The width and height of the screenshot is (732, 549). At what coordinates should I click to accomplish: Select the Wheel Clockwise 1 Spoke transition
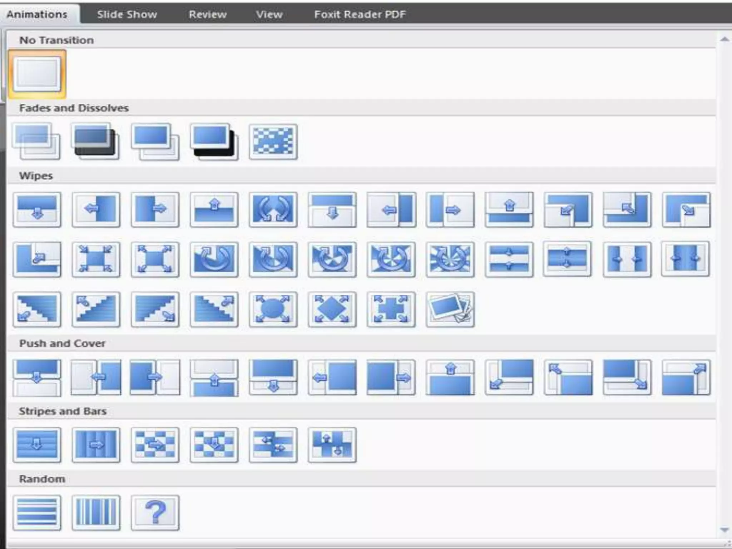[214, 259]
